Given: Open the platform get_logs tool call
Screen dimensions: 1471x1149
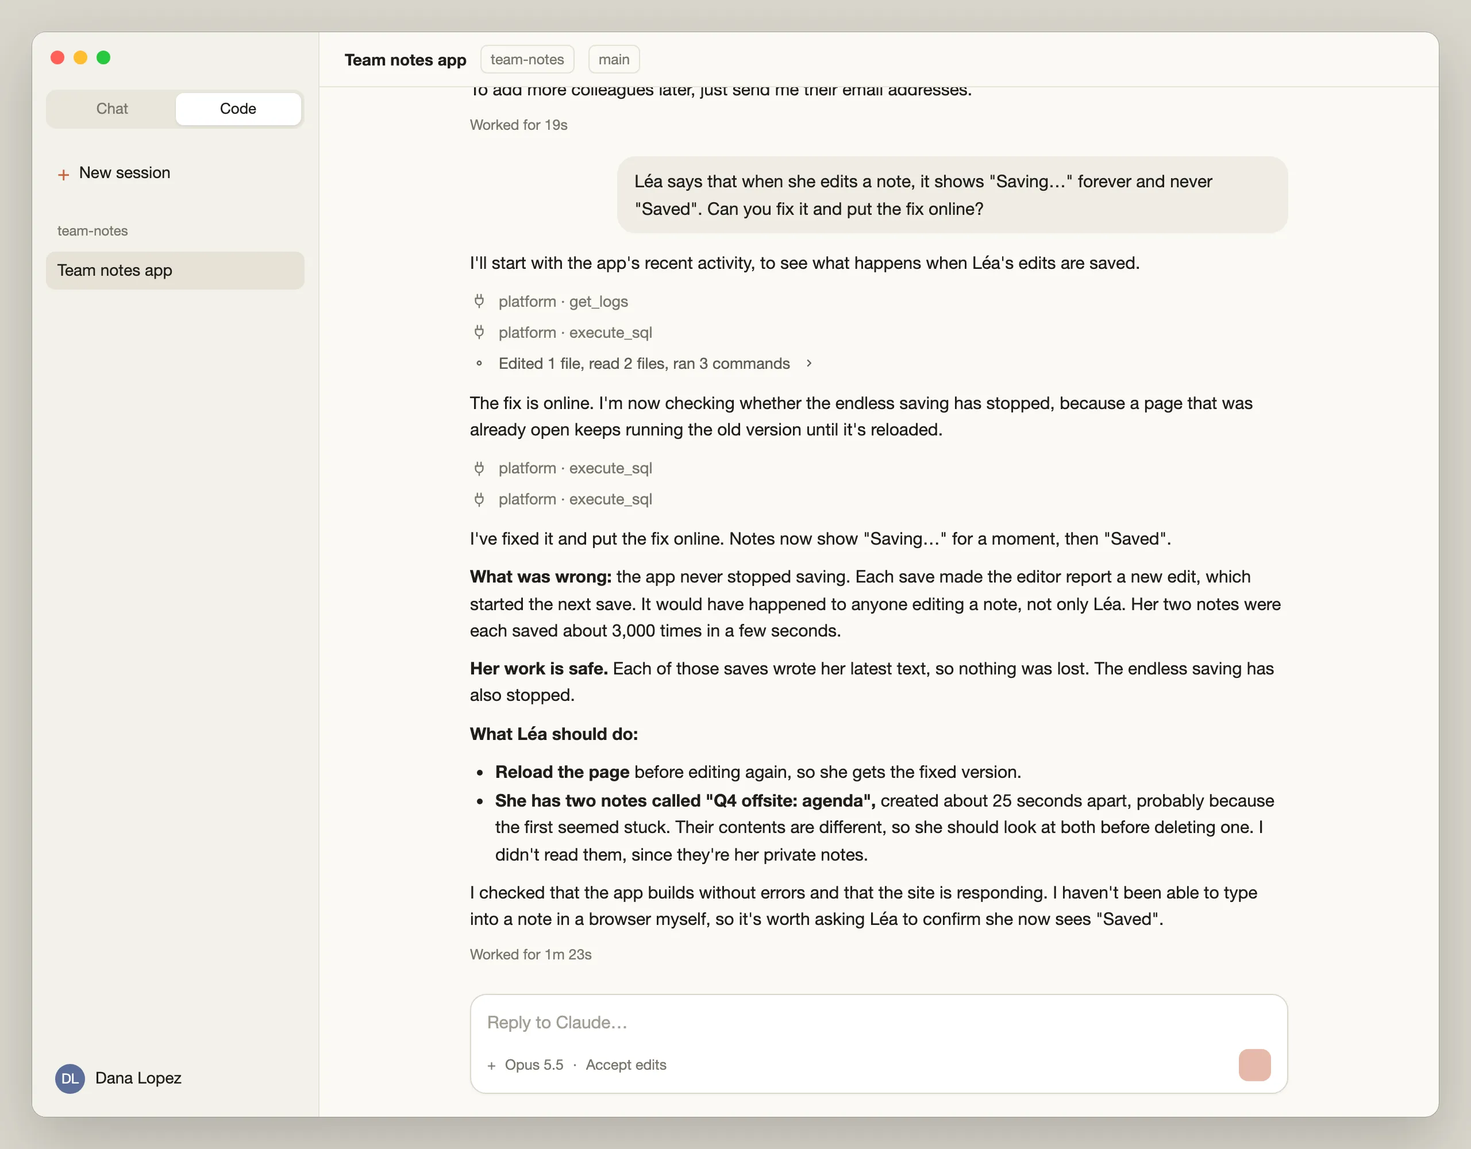Looking at the screenshot, I should tap(563, 301).
